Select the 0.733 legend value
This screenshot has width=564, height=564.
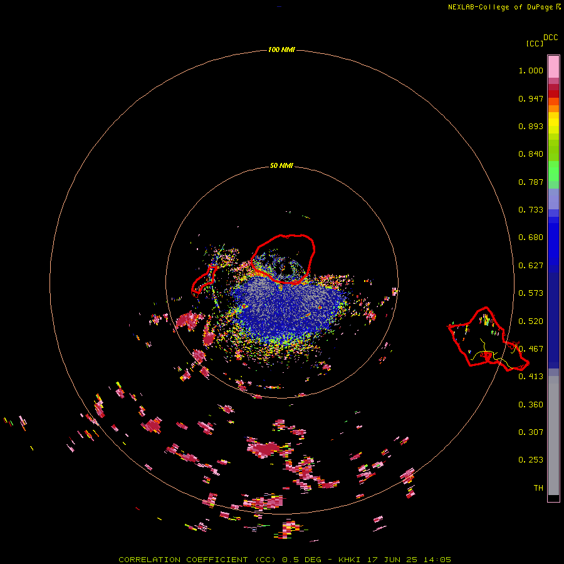531,210
